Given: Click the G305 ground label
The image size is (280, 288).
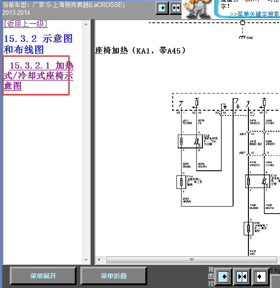Looking at the screenshot, I should pyautogui.click(x=250, y=38).
